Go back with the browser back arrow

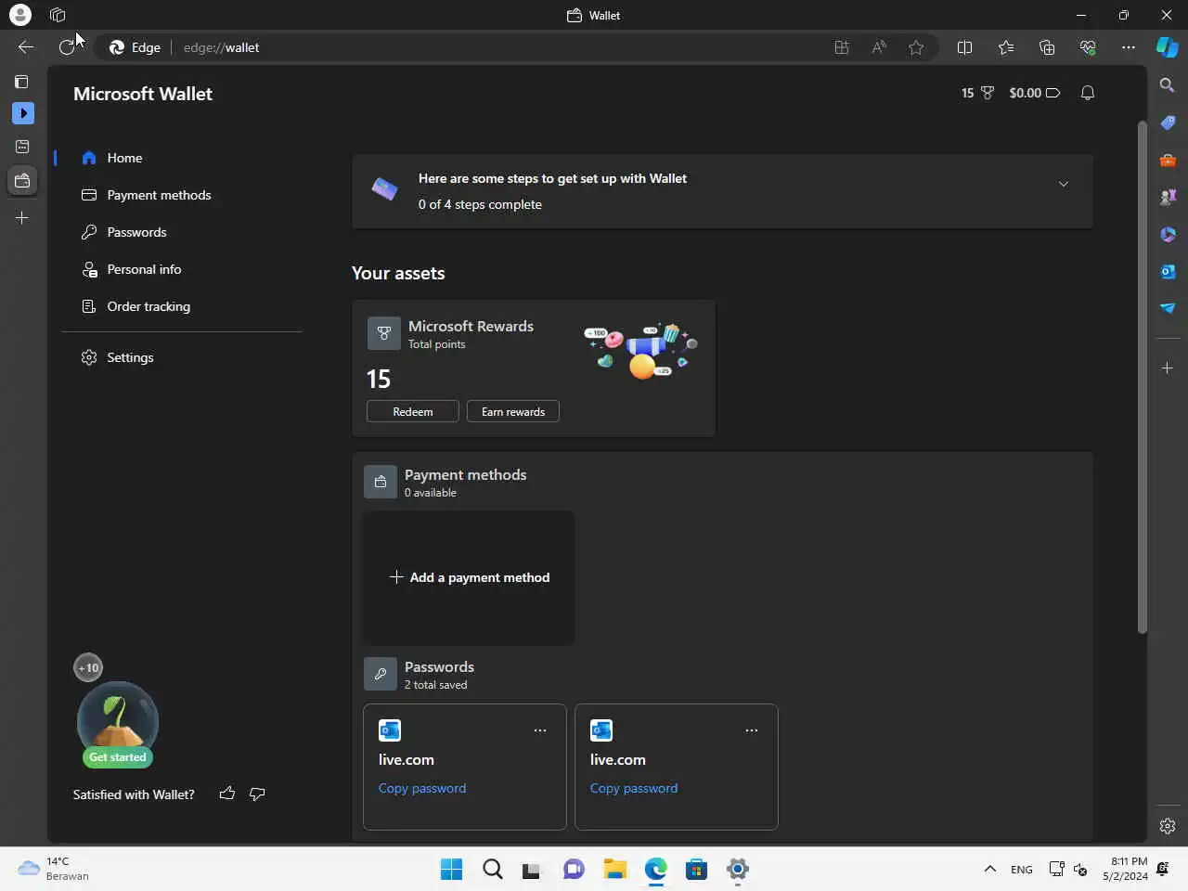click(x=25, y=47)
